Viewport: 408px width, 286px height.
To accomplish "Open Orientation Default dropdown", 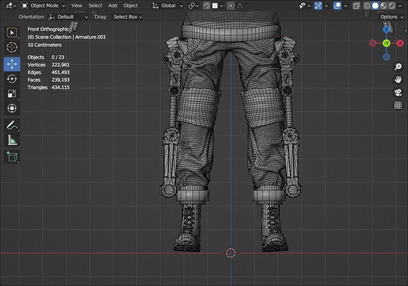I will [68, 17].
